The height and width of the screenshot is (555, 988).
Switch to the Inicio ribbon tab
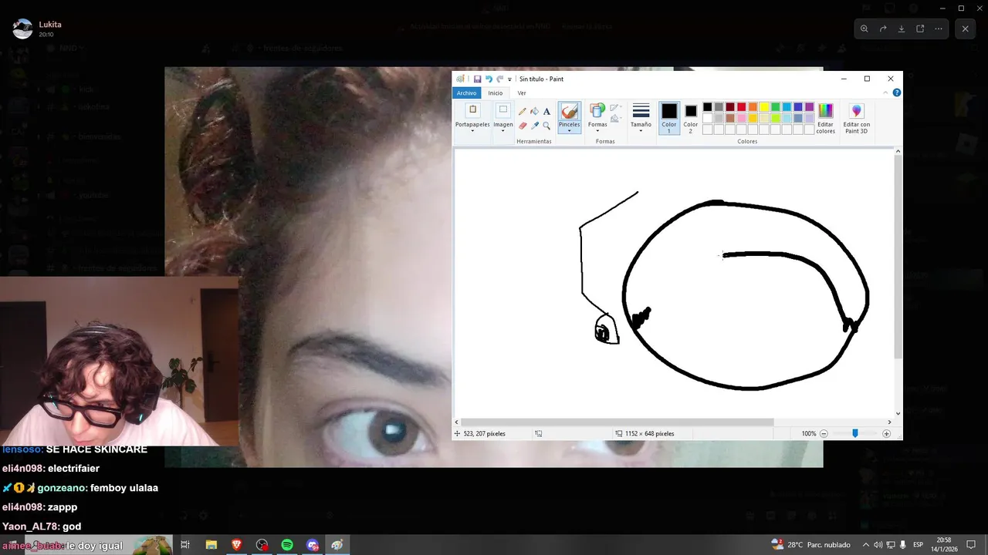pos(496,92)
